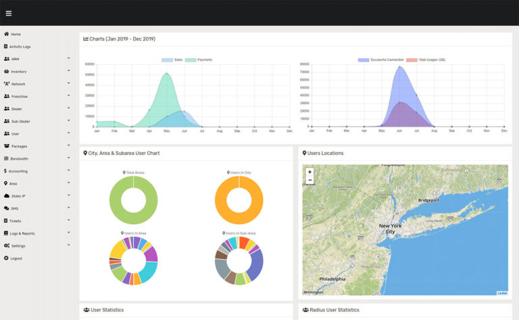Open the hamburger menu icon

pyautogui.click(x=9, y=14)
